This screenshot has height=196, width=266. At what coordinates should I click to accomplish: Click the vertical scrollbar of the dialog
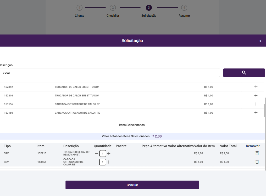tap(264, 110)
